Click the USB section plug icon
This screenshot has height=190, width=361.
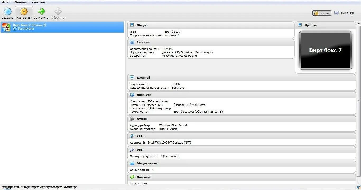(x=132, y=150)
